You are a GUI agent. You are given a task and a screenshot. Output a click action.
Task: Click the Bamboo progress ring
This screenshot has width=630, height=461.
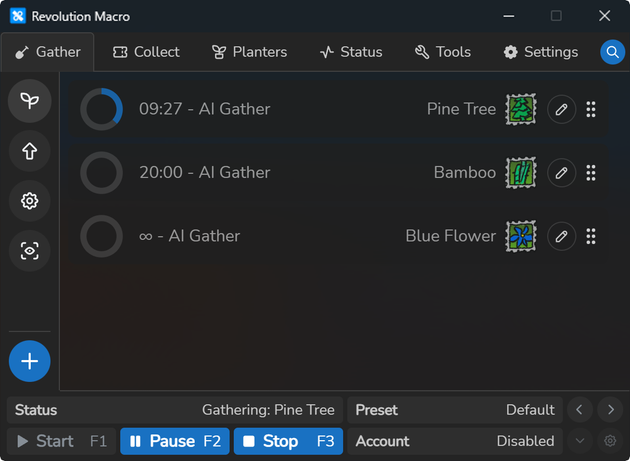(x=102, y=173)
